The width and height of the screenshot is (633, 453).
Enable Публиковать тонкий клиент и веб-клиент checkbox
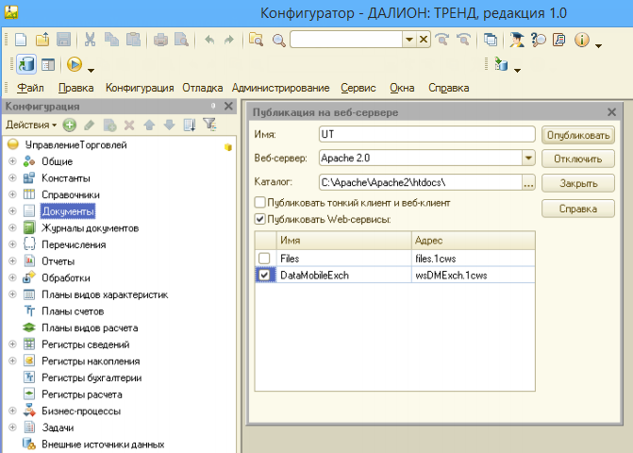(x=260, y=202)
